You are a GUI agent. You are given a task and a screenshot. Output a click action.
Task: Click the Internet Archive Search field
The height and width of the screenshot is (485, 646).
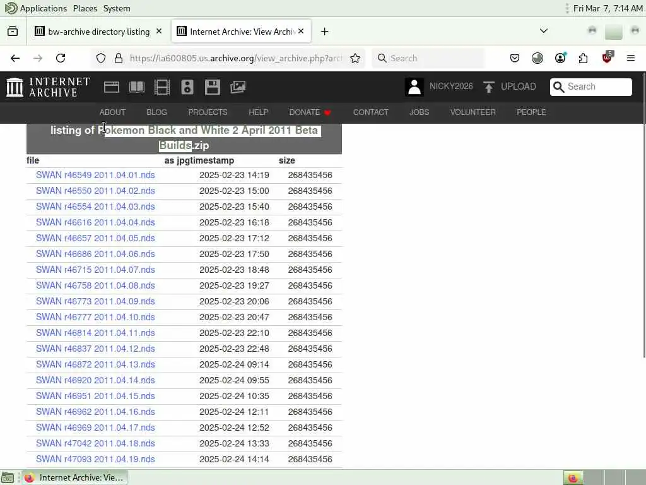590,87
